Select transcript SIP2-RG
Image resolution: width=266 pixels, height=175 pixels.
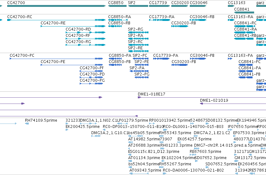pos(138,32)
